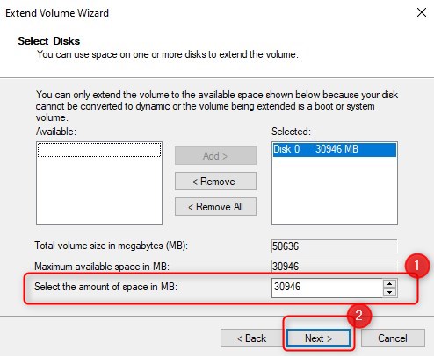Click the Total volume size field showing 50636
Viewport: 434px width, 356px height.
pos(335,246)
